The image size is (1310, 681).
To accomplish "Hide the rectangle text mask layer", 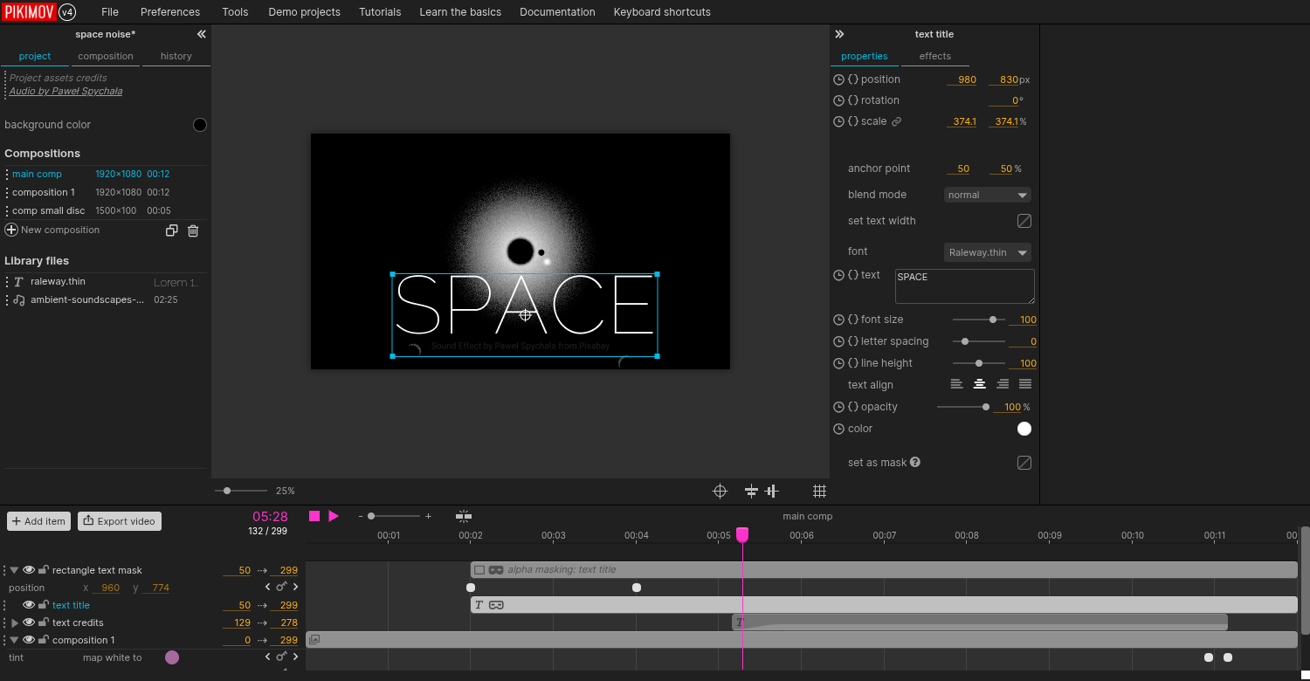I will [x=29, y=570].
